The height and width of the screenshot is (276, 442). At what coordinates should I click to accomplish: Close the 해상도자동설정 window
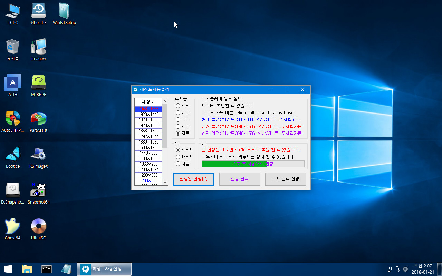[302, 90]
